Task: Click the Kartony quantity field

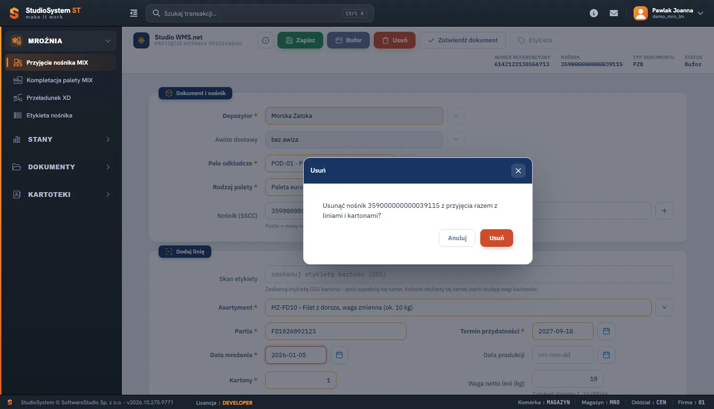Action: pos(301,380)
